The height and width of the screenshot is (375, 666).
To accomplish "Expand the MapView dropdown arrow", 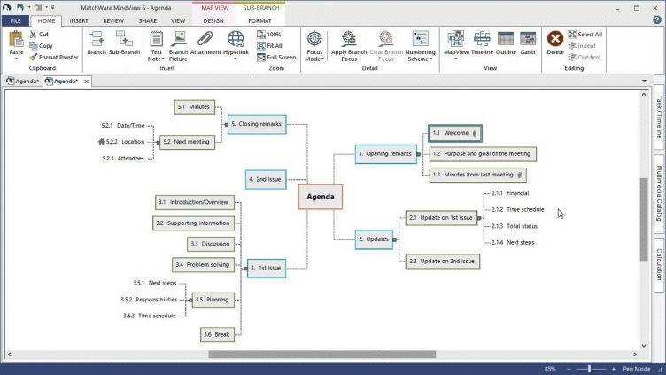I will pyautogui.click(x=456, y=59).
